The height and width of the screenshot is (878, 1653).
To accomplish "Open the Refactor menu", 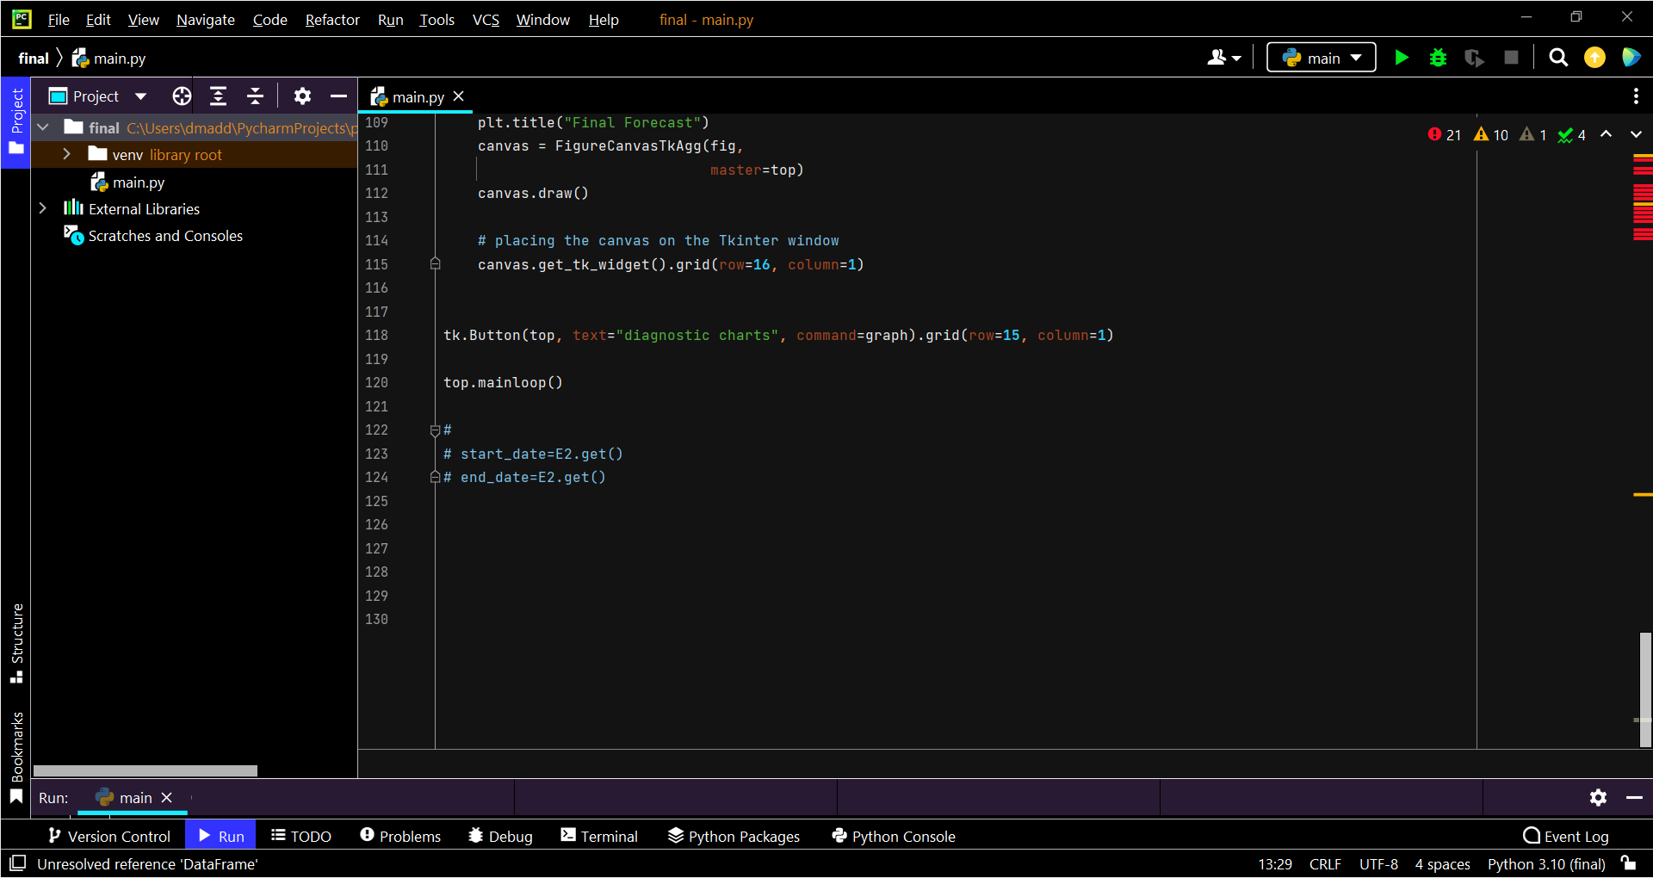I will coord(332,19).
